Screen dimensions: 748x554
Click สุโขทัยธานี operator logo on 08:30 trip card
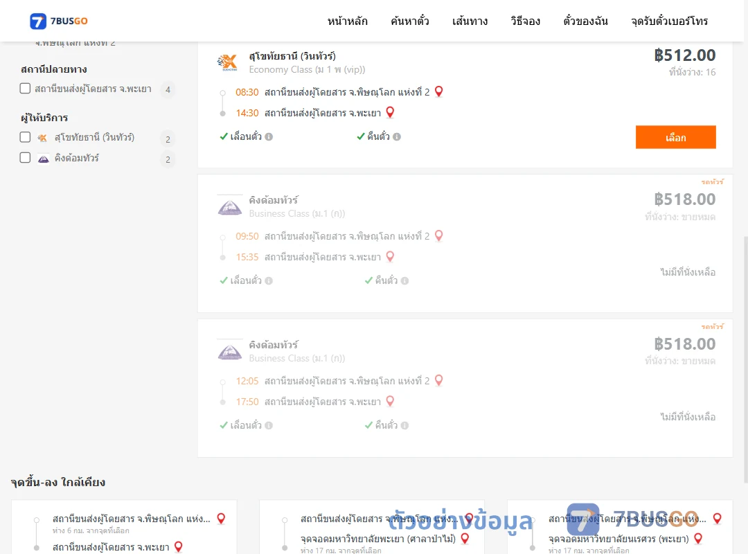coord(227,62)
